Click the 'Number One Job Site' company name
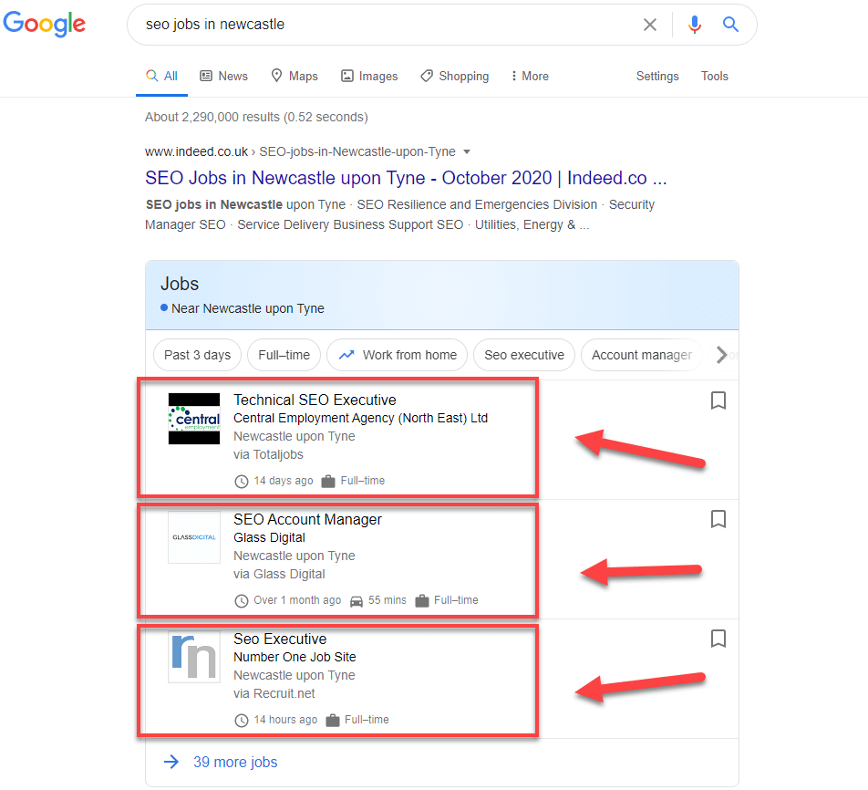The image size is (868, 790). (294, 657)
